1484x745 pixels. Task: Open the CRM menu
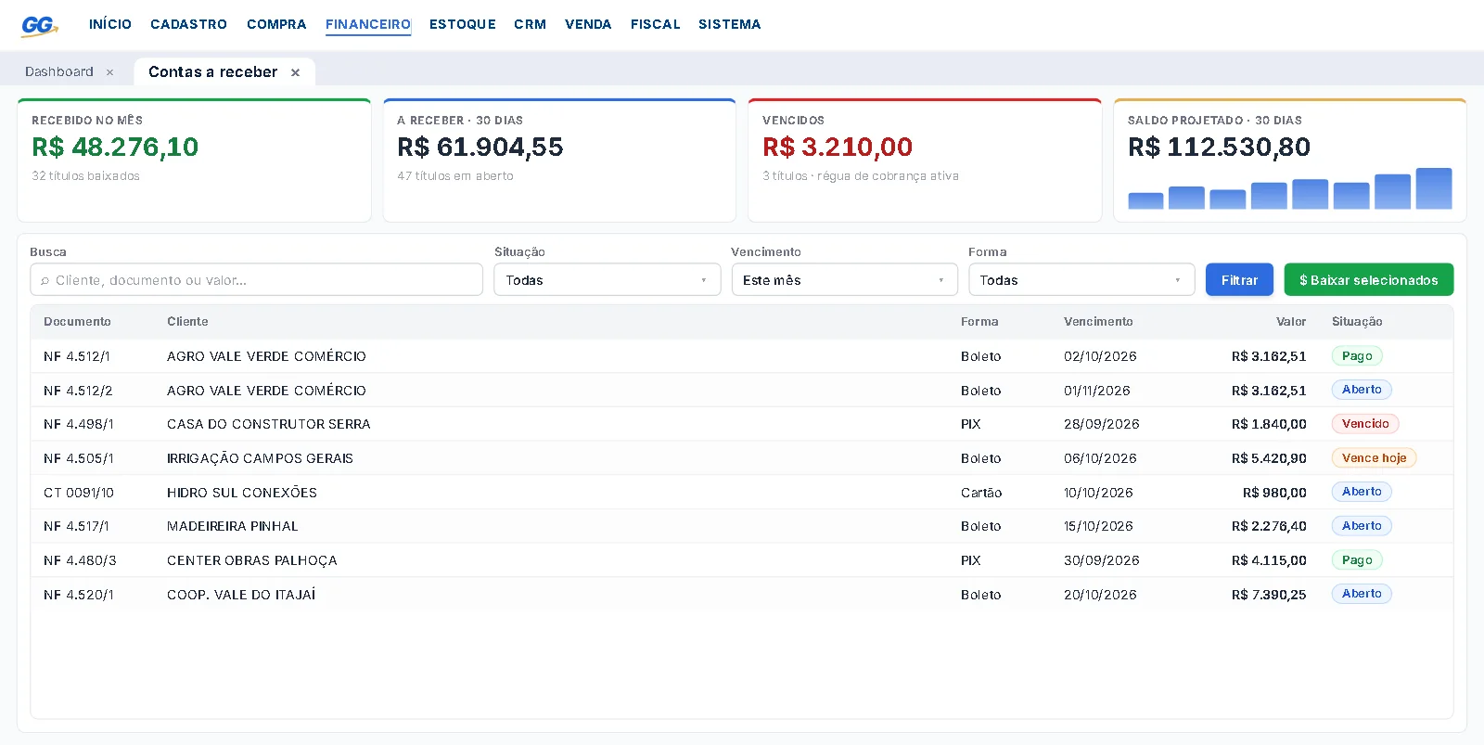click(531, 25)
